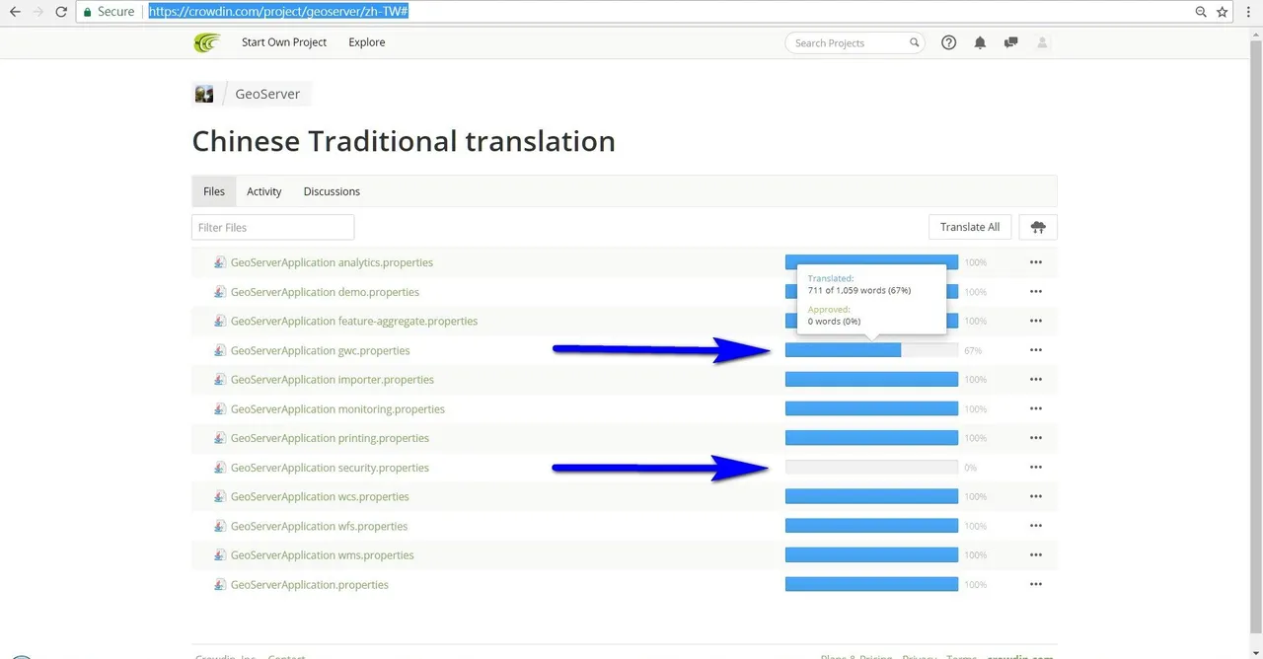This screenshot has height=659, width=1263.
Task: Switch to the Files tab
Action: coord(214,191)
